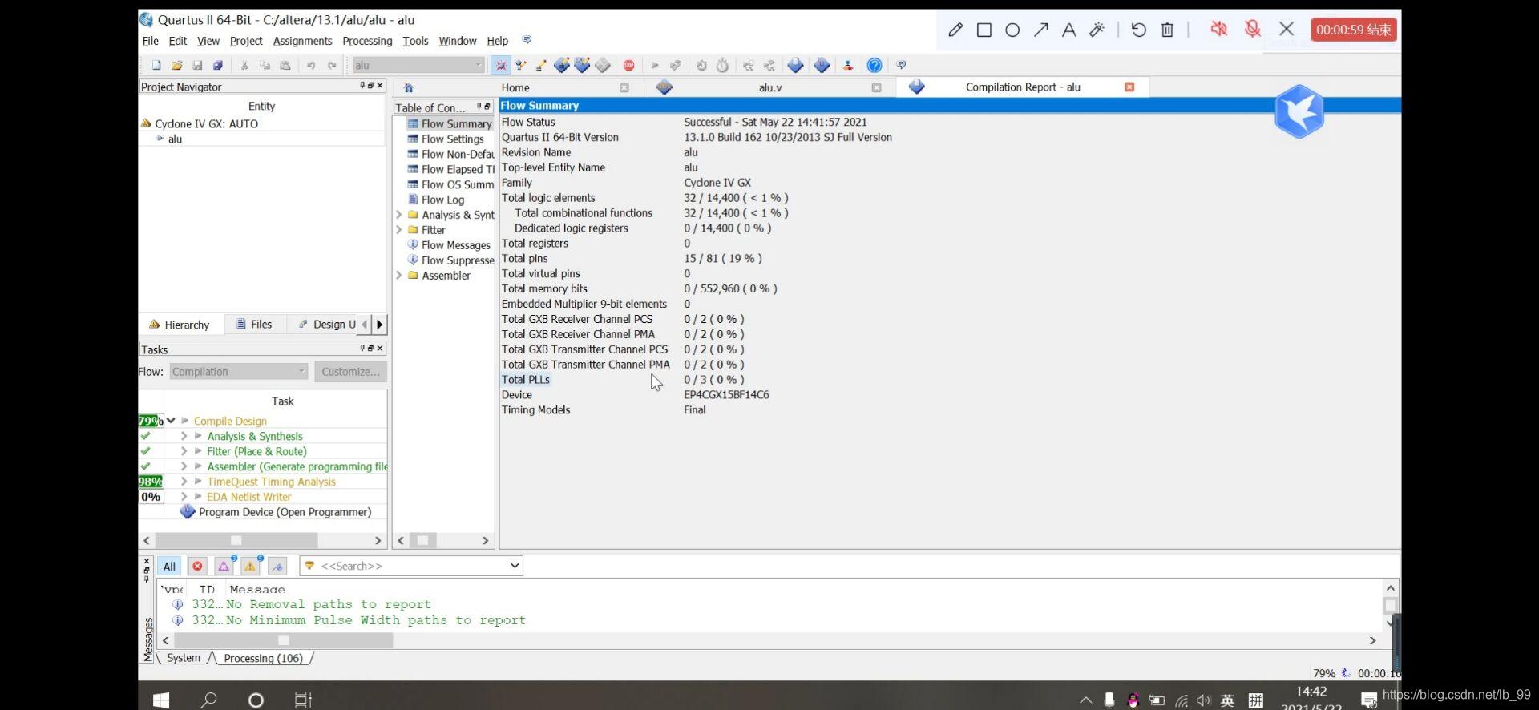Image resolution: width=1539 pixels, height=710 pixels.
Task: Click the TimeQuest Timing Analyzer clock icon
Action: tap(722, 65)
